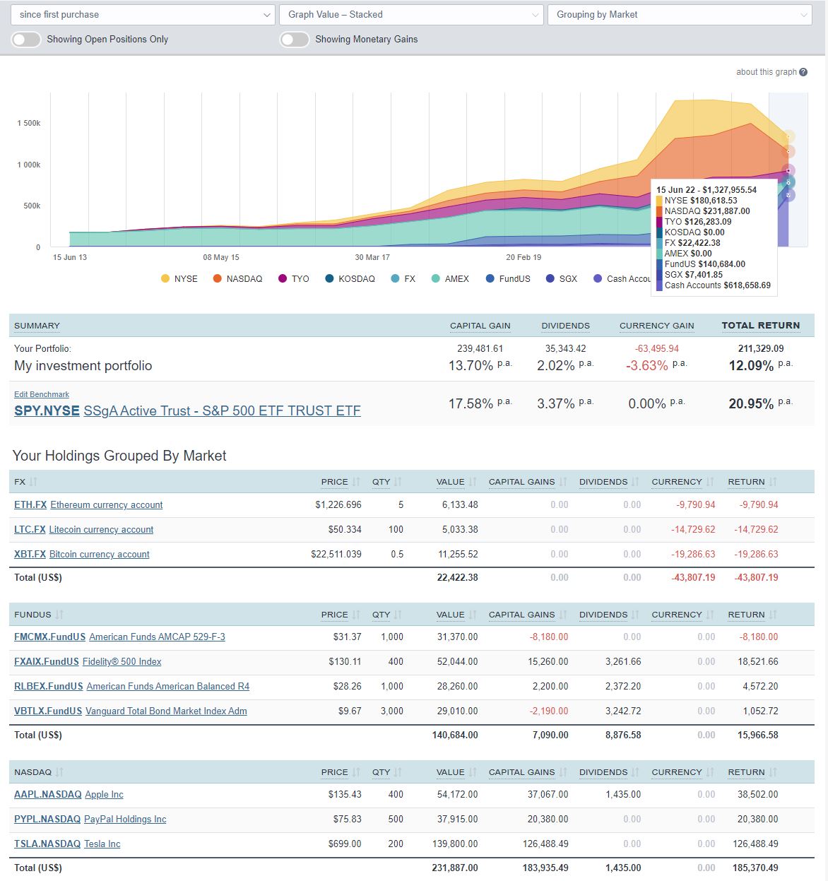Sort FX table by RETURN icon
Screen dimensions: 828x881
(773, 482)
